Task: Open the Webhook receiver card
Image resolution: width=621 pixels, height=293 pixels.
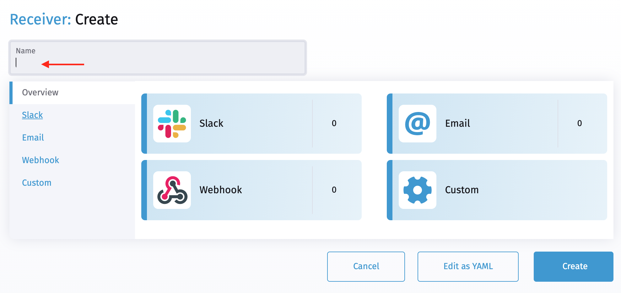Action: click(251, 190)
